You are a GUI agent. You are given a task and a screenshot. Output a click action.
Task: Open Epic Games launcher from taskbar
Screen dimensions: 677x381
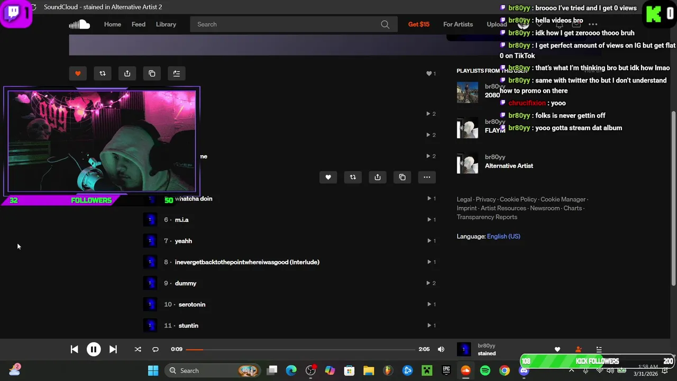pos(446,370)
